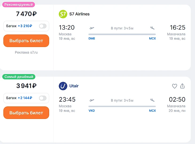Click the S7 Airlines logo icon
Screen dimensions: 195x144
point(63,14)
